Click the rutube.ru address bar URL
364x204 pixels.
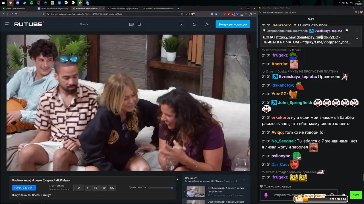87,14
